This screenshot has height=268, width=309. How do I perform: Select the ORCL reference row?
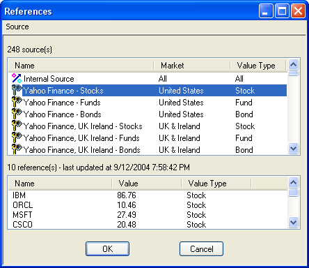tap(148, 205)
